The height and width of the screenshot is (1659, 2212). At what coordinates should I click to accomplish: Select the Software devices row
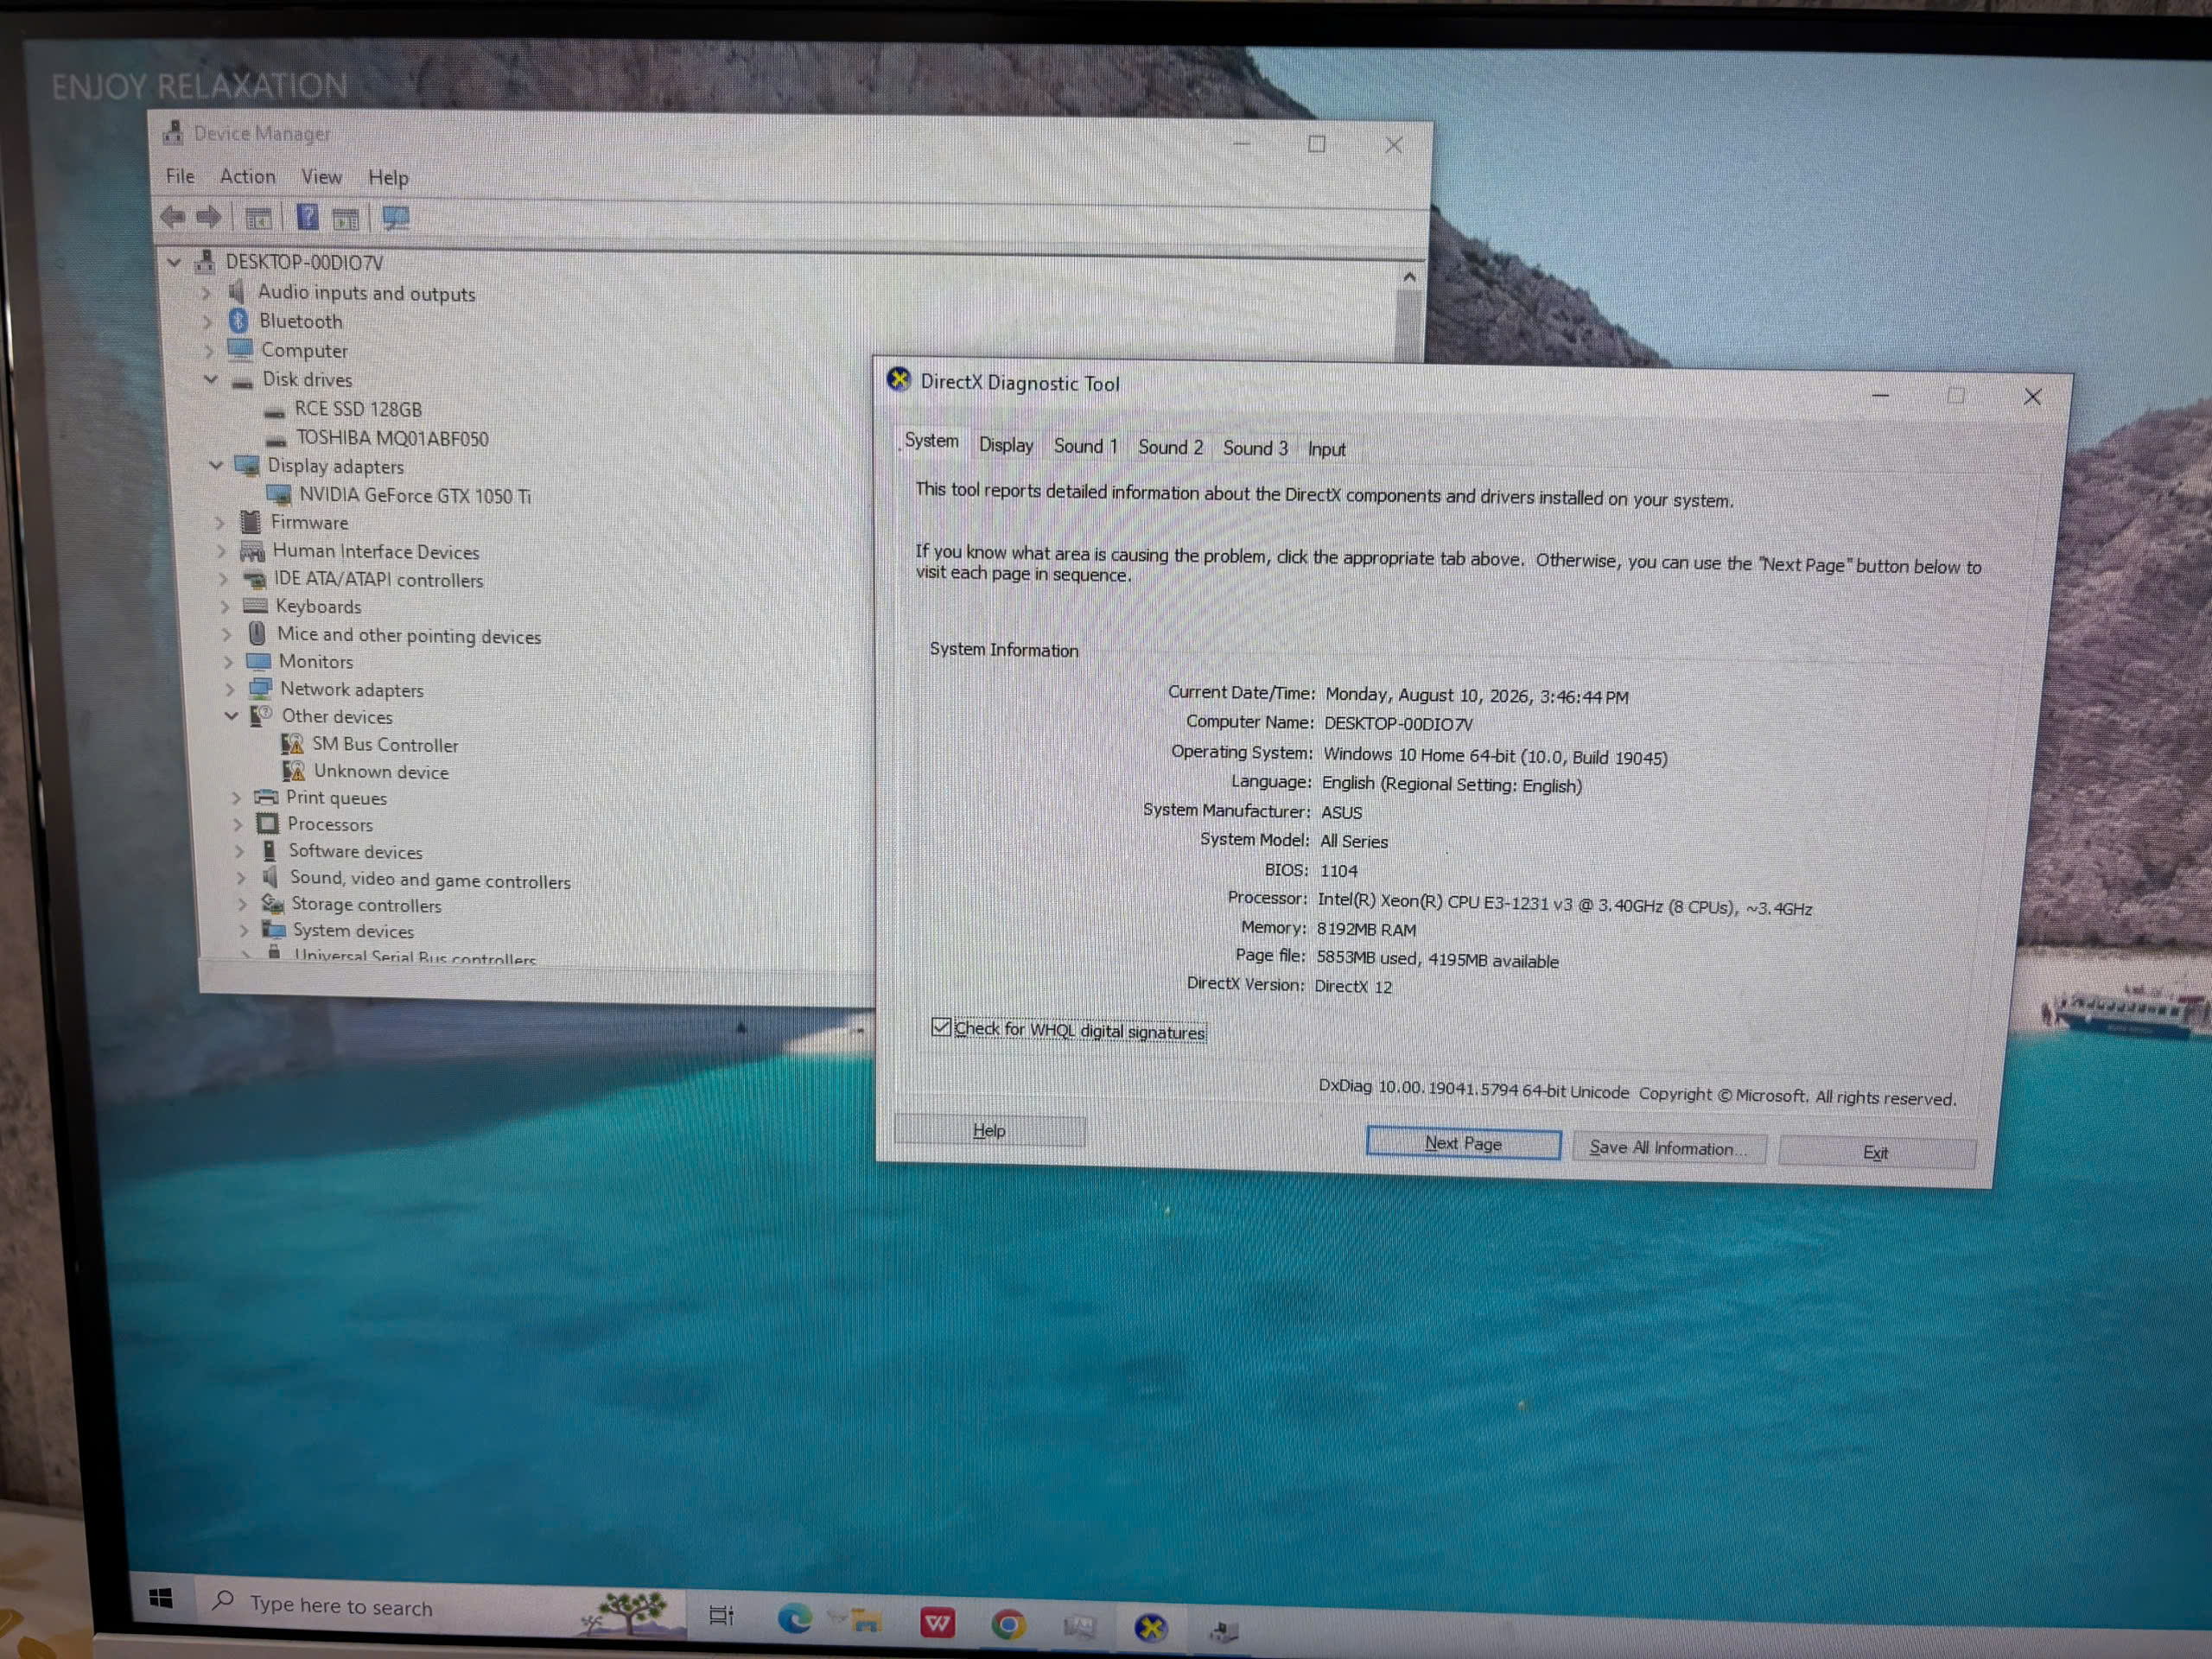(x=356, y=851)
